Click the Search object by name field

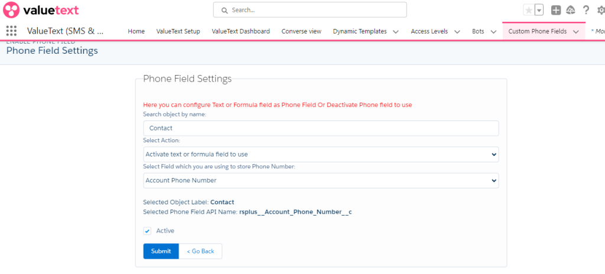pos(321,128)
